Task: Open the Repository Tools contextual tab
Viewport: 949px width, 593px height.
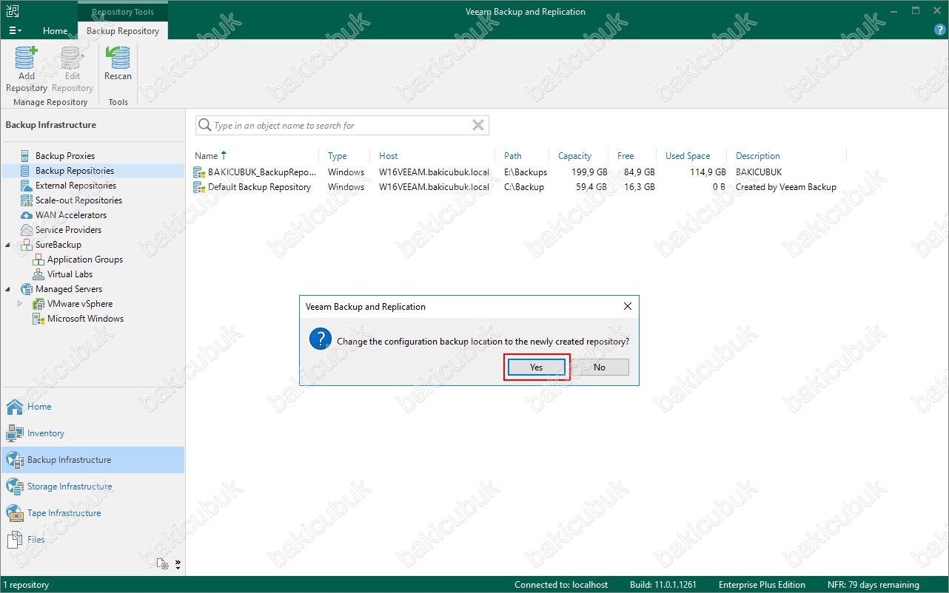Action: point(123,12)
